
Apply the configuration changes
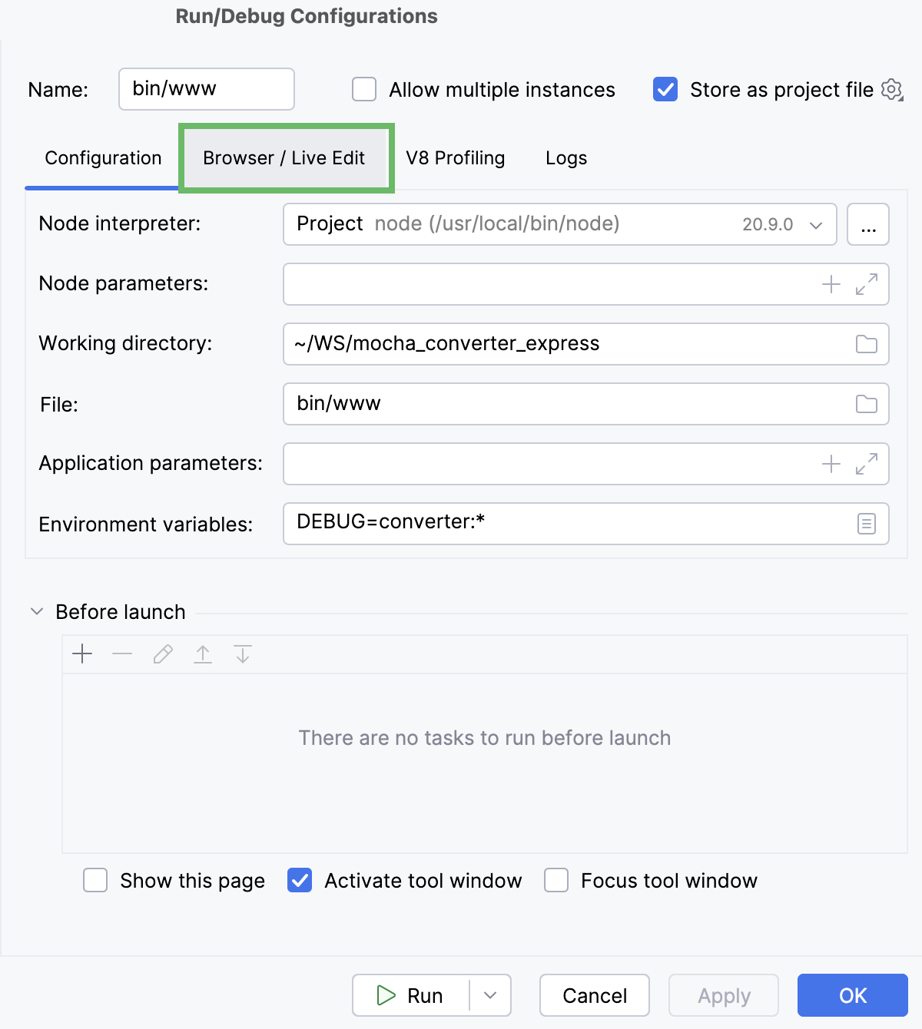pos(723,995)
